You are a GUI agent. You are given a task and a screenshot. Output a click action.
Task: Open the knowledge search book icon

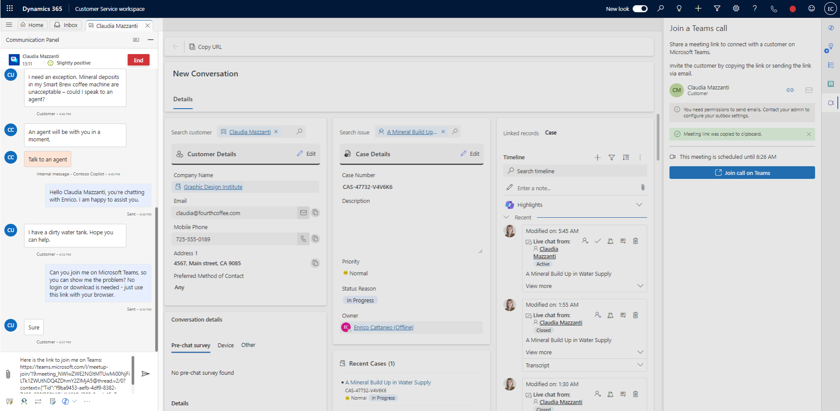tap(831, 84)
